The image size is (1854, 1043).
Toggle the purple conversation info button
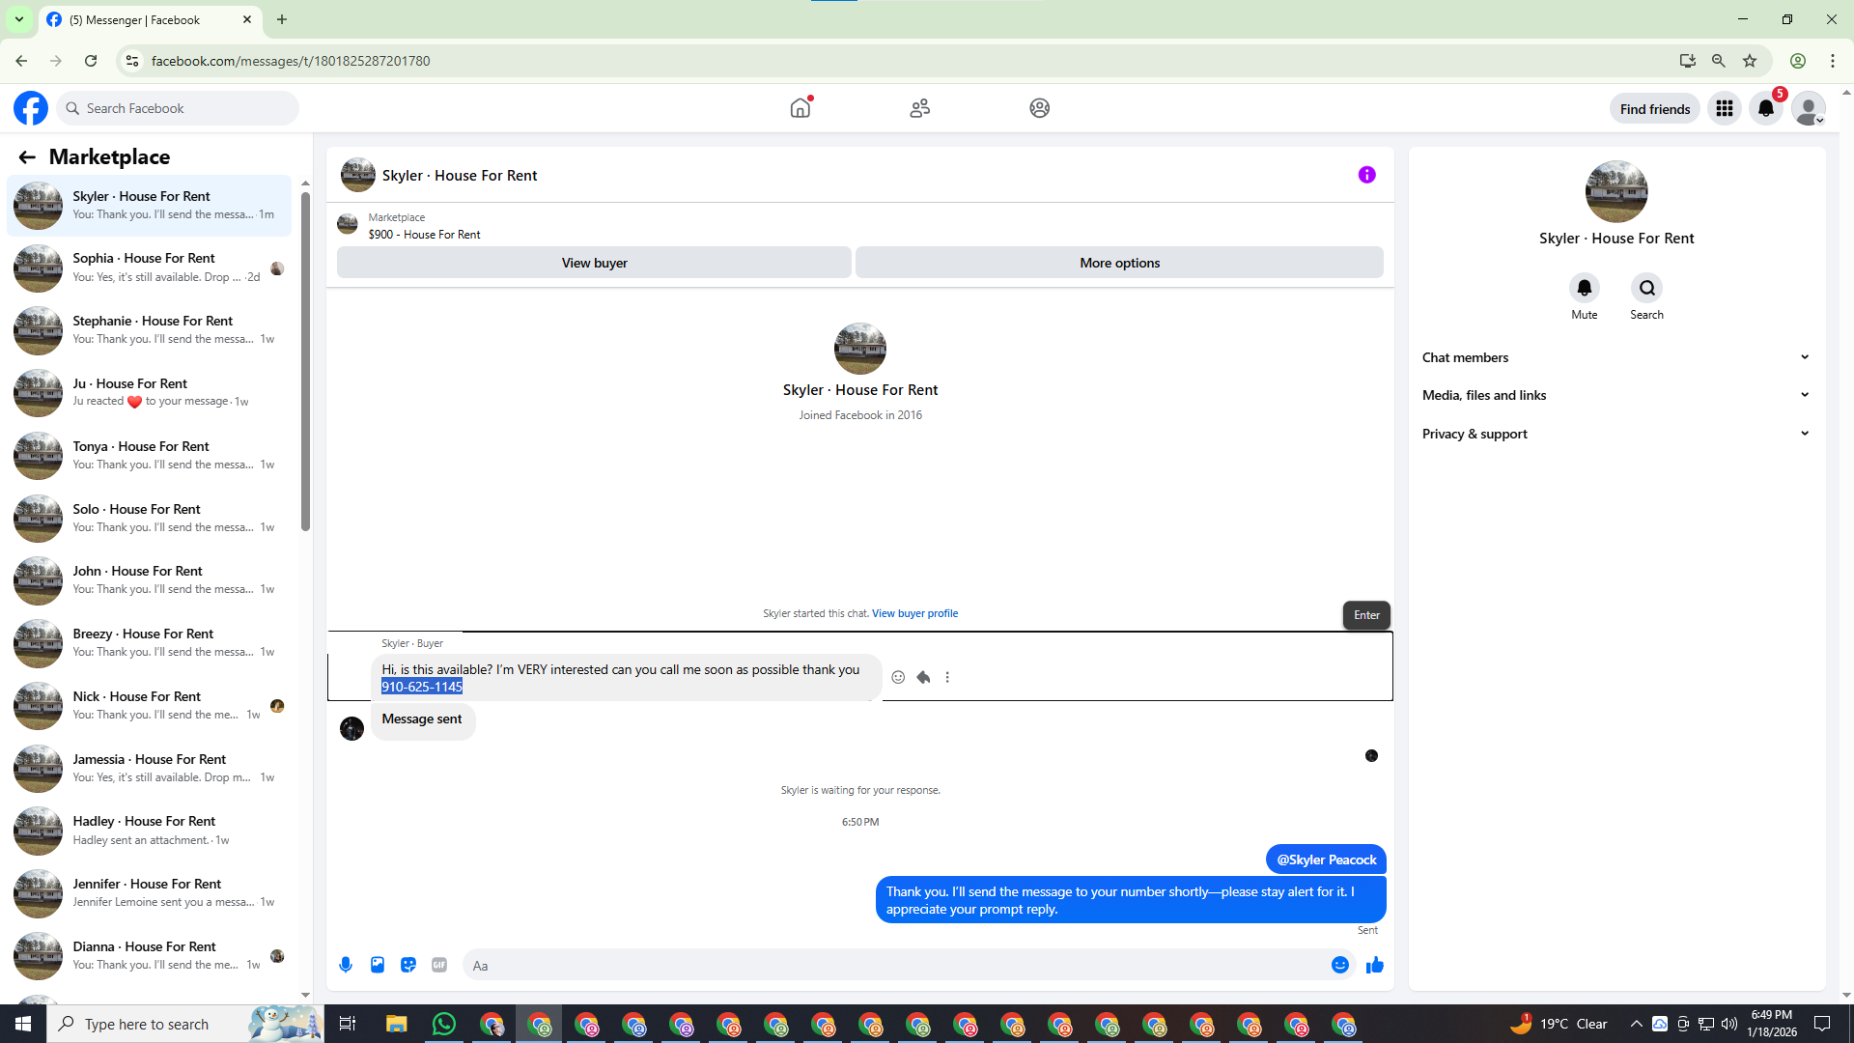[1366, 175]
